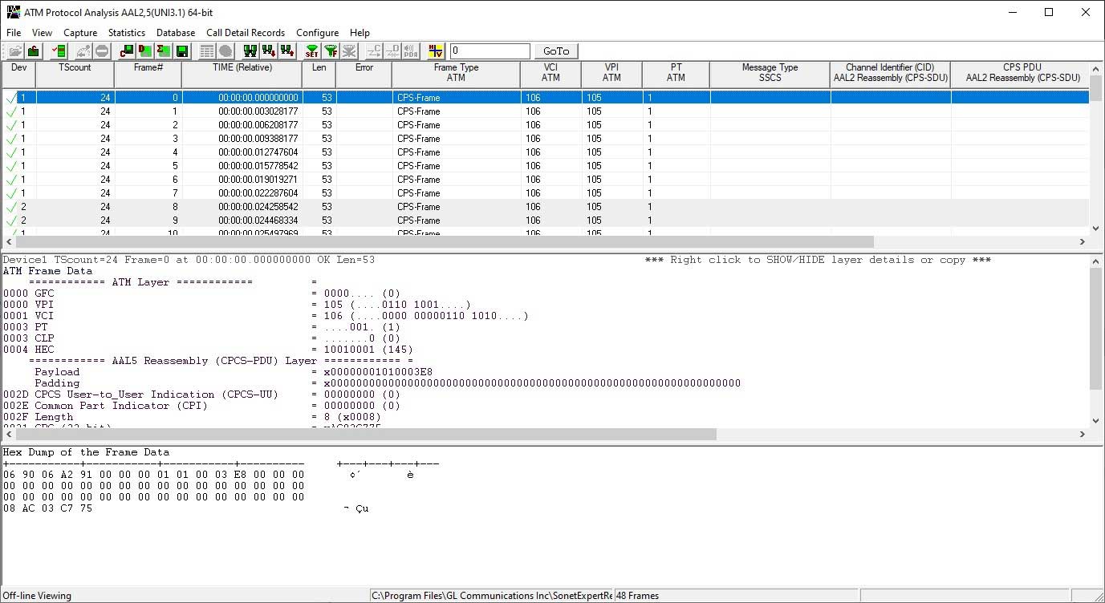Click the yellow H/V layout toolbar icon
The height and width of the screenshot is (603, 1105).
(436, 51)
